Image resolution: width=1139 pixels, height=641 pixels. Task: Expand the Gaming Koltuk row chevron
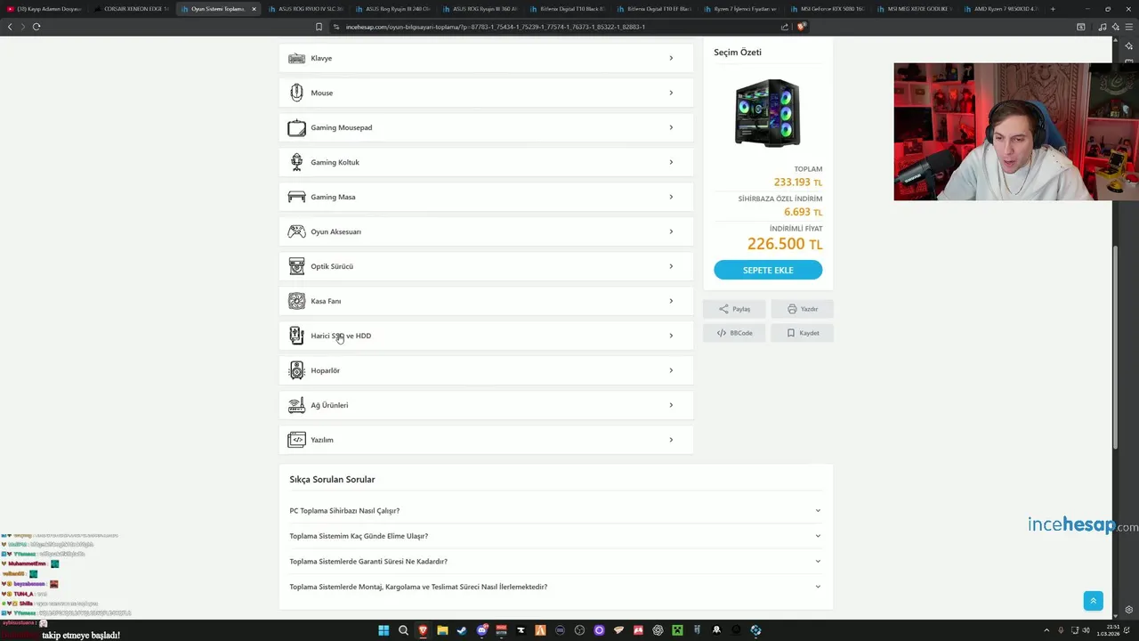pyautogui.click(x=671, y=162)
